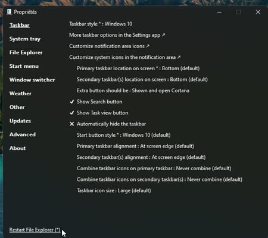Close the Propriétés window
The width and height of the screenshot is (268, 238).
point(258,12)
